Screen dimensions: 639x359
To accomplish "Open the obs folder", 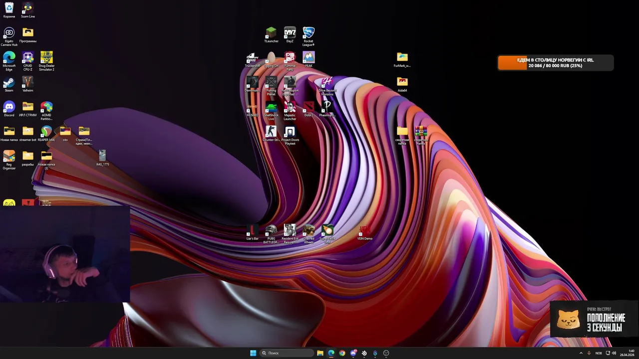I will (x=65, y=134).
